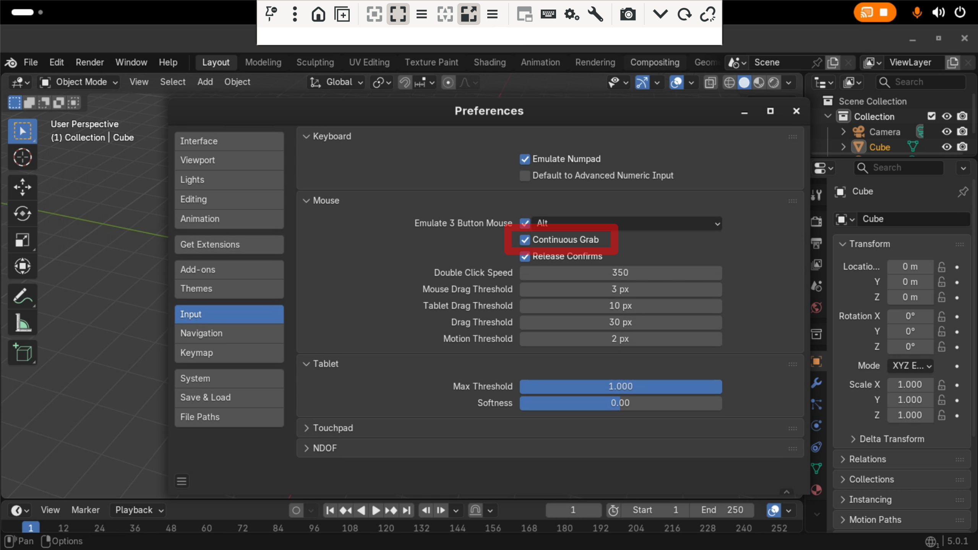
Task: Select the 3D Cursor tool
Action: [x=22, y=157]
